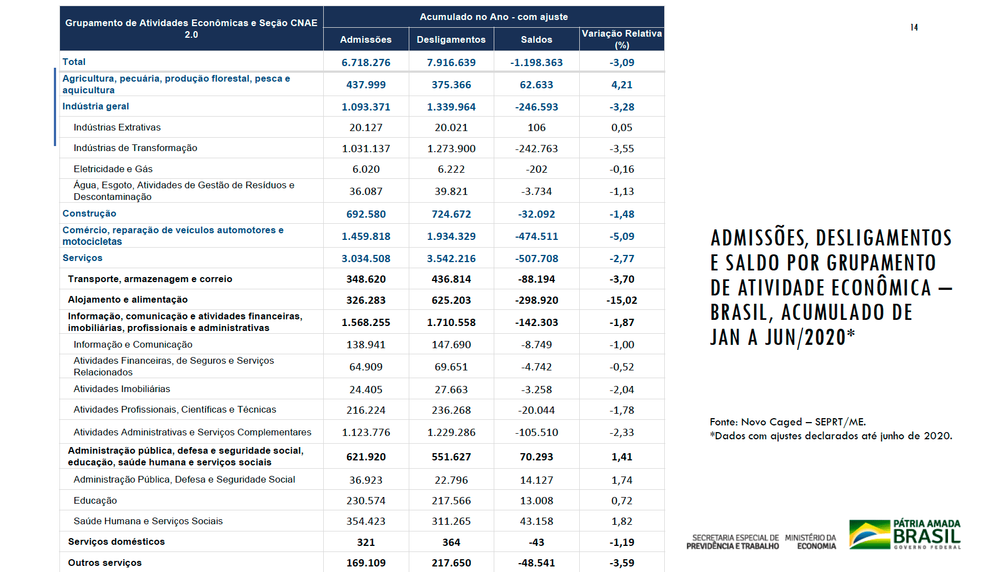Select the "Comércio, reparação de veículos automotores" label
The height and width of the screenshot is (572, 993).
[x=173, y=235]
